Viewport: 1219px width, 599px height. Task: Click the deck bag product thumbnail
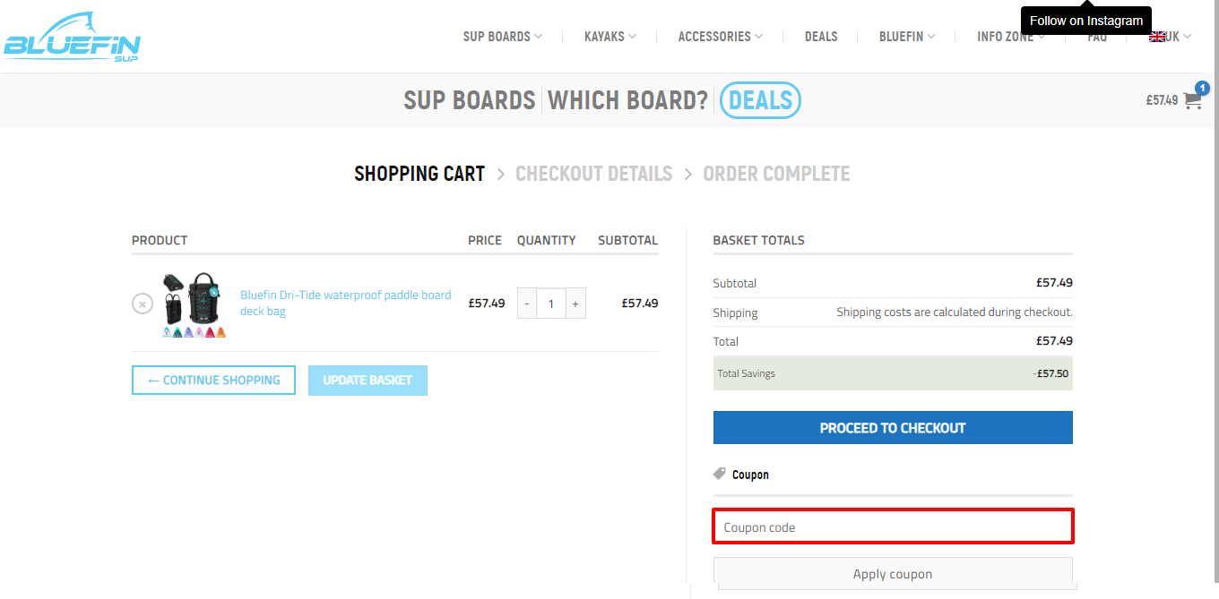192,303
